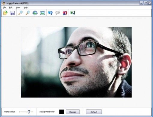153x117 pixels.
Task: Select the fit-to-window view icon
Action: (35, 13)
